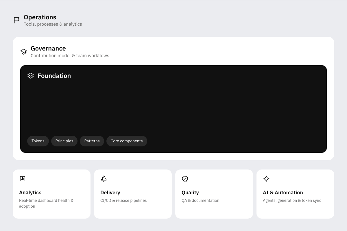Click the Delivery rocket icon
Image resolution: width=347 pixels, height=231 pixels.
coord(104,179)
